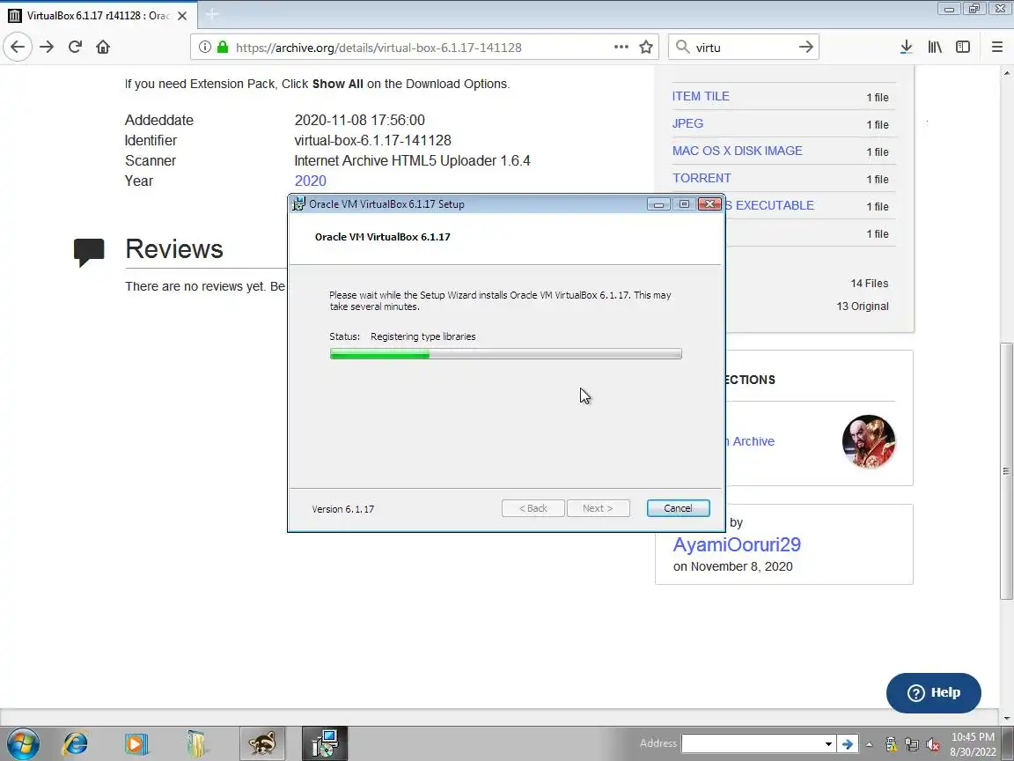Screen dimensions: 1014x761
Task: Show hidden system tray icons
Action: [x=869, y=744]
